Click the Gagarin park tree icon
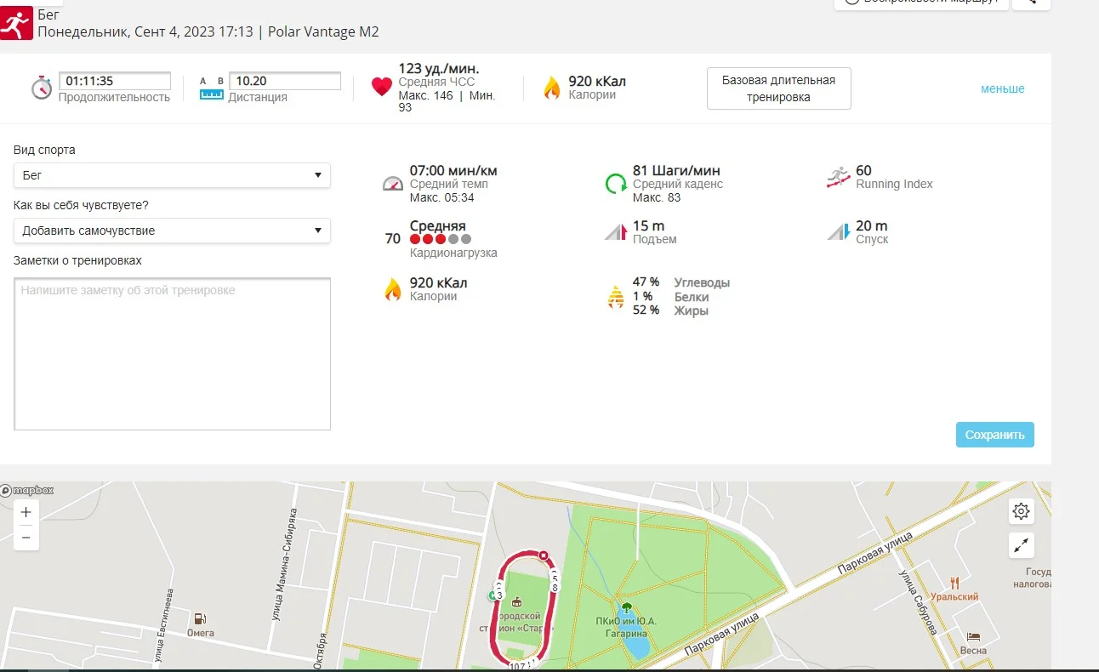The height and width of the screenshot is (672, 1099). click(x=627, y=607)
